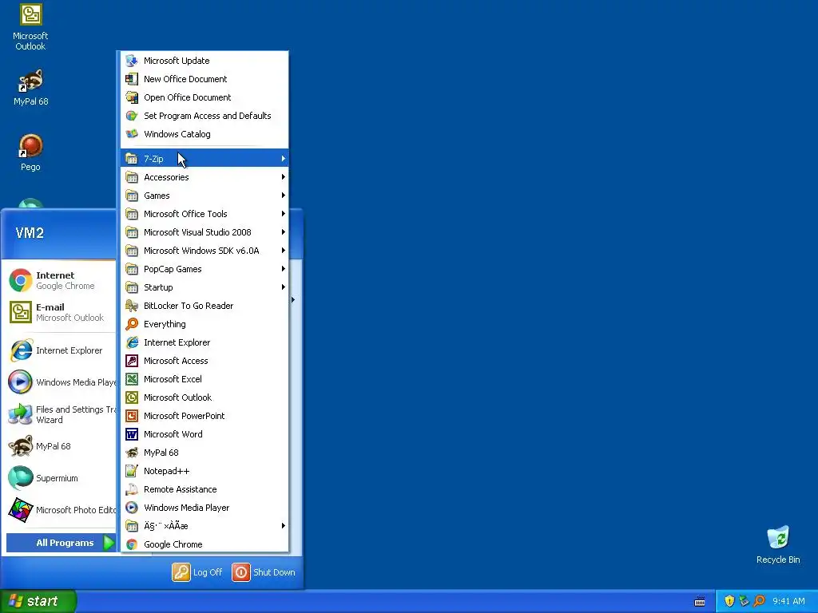Select Windows Media Player in Start menu

[x=61, y=382]
